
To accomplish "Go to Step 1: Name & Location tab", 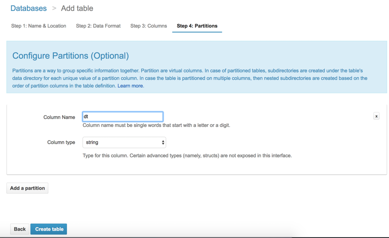I will (39, 26).
